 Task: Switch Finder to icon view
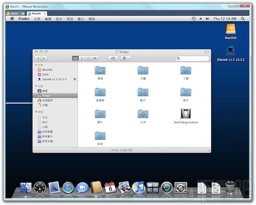point(76,58)
